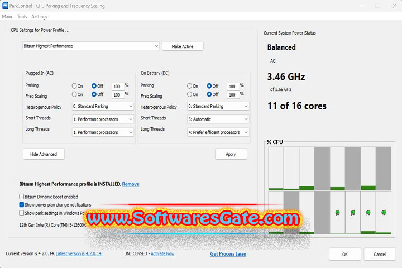Click the 3.46 GHz frequency readout
The image size is (402, 268).
(x=286, y=76)
